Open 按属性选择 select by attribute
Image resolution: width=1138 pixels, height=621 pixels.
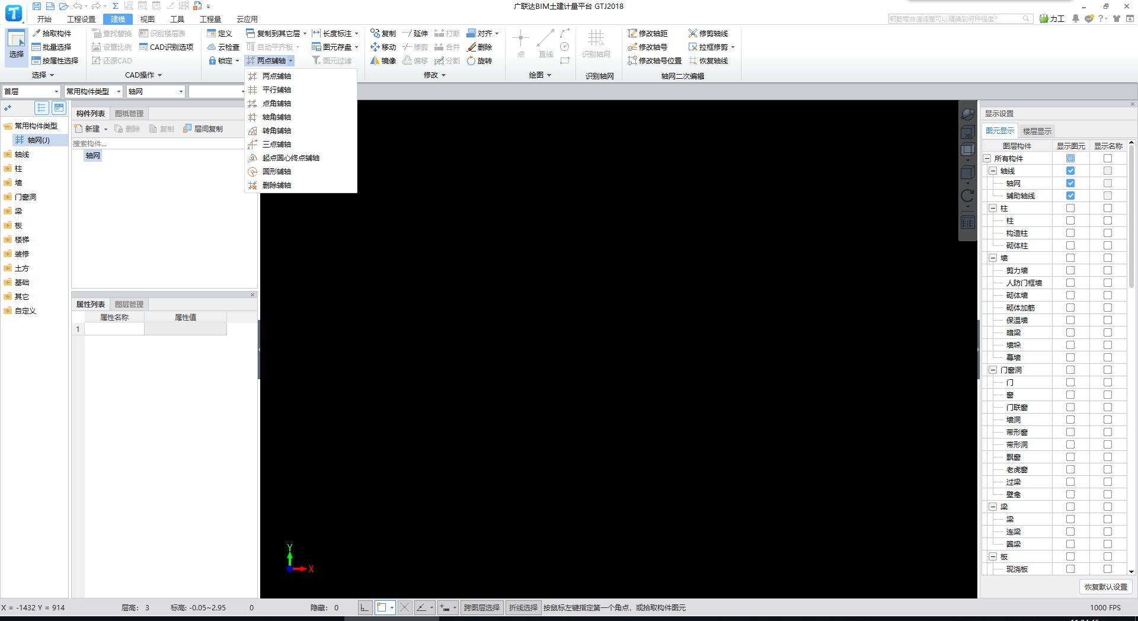[x=55, y=60]
